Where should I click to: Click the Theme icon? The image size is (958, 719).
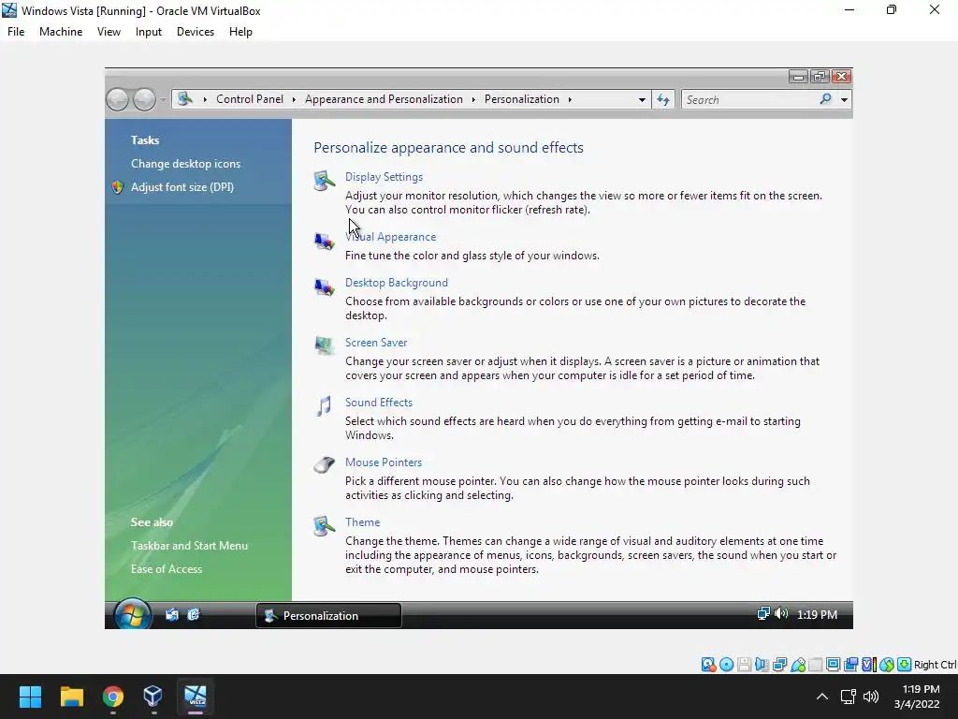[325, 526]
